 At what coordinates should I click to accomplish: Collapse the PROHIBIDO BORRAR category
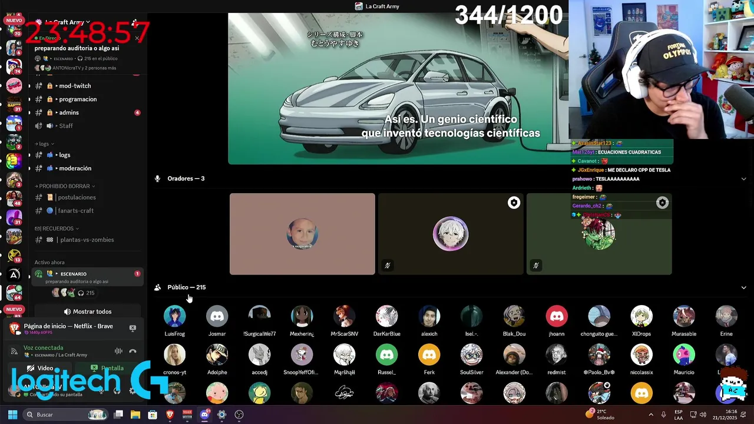[64, 186]
